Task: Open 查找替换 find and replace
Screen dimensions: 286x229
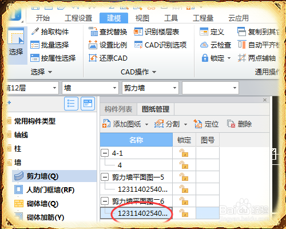Action: pyautogui.click(x=108, y=31)
